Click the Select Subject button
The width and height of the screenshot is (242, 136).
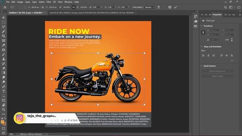[x=217, y=76]
